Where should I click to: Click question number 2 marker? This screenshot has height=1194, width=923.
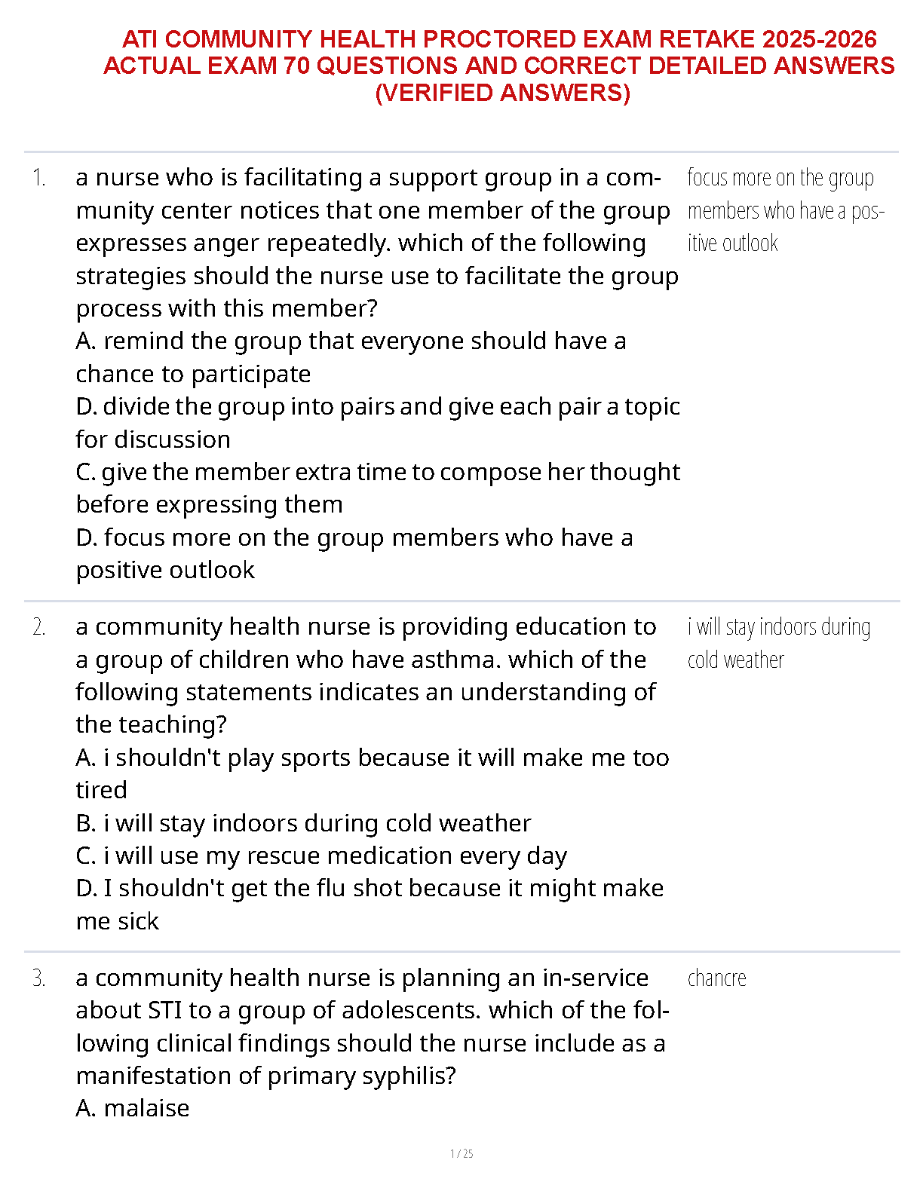39,628
